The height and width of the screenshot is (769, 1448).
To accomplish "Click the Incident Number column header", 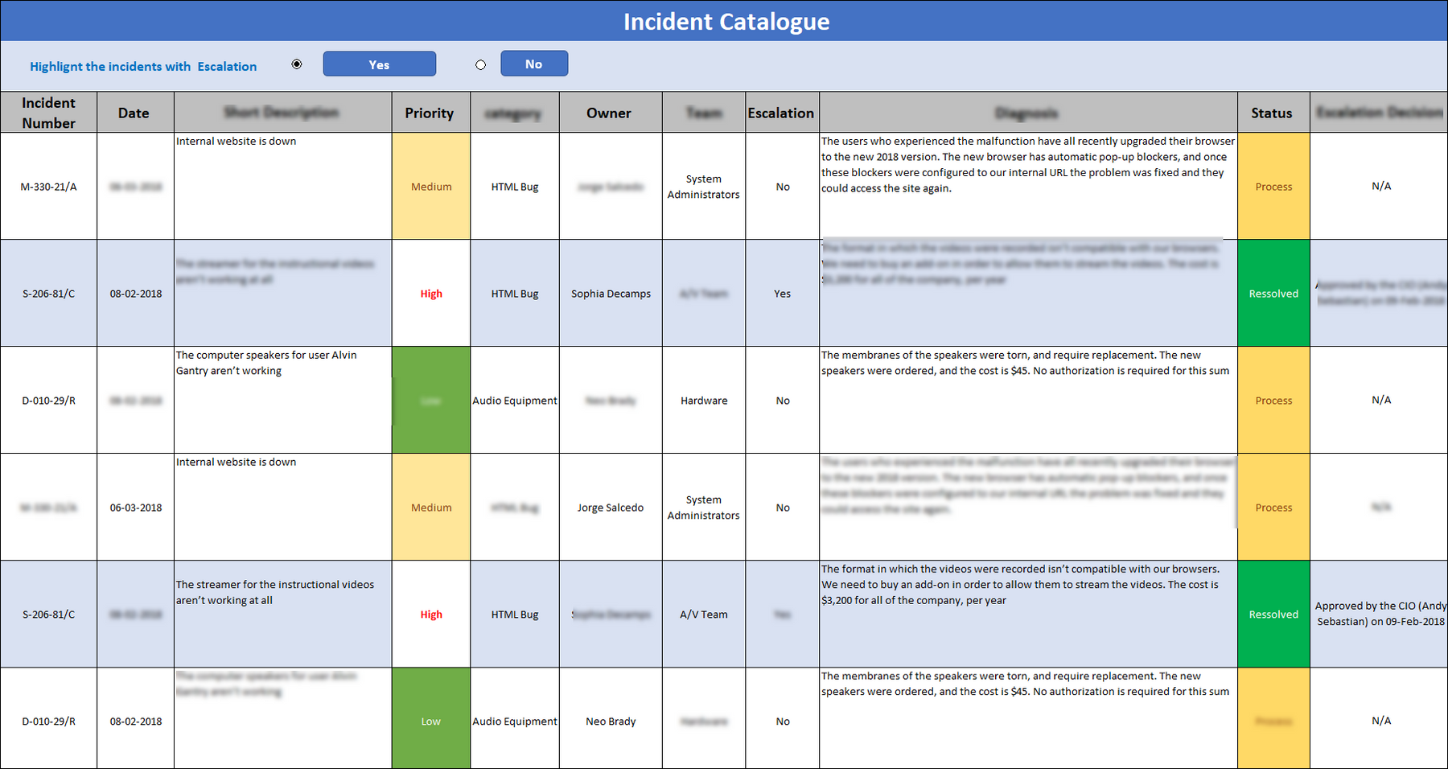I will point(48,113).
